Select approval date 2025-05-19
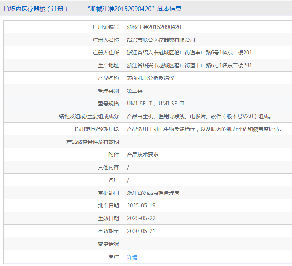 141,206
